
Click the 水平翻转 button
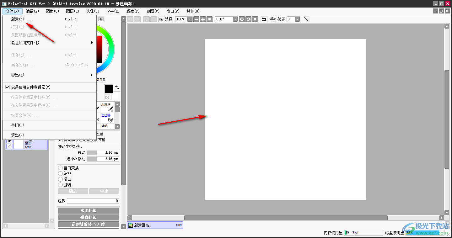(x=89, y=210)
